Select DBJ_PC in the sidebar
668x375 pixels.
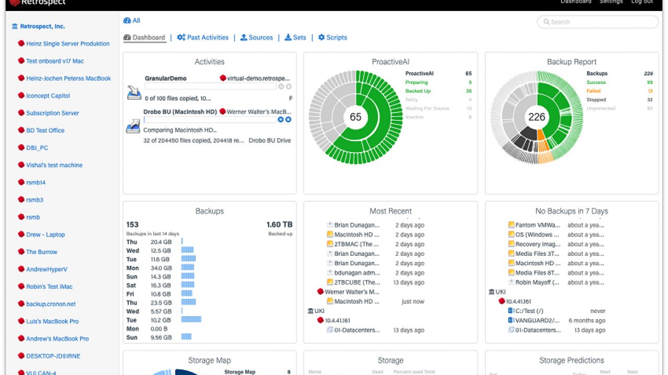click(37, 148)
